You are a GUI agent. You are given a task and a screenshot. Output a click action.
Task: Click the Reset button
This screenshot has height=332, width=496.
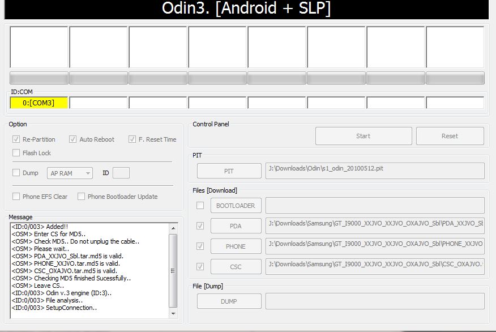tap(450, 136)
